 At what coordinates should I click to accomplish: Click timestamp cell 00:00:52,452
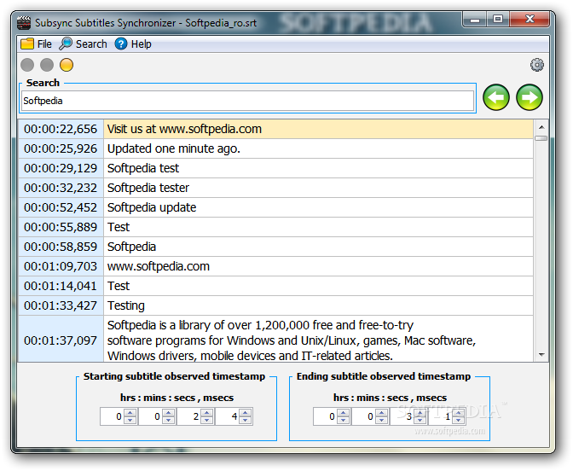(x=61, y=207)
